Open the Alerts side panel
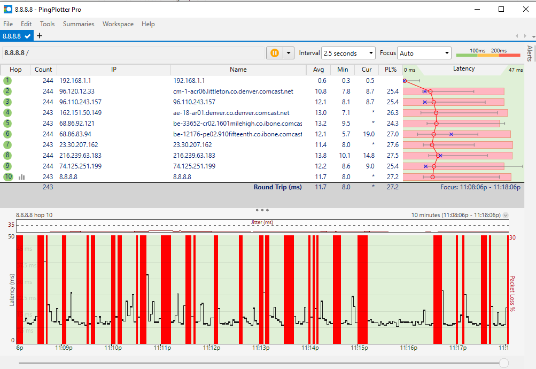Viewport: 536px width, 369px height. tap(530, 53)
